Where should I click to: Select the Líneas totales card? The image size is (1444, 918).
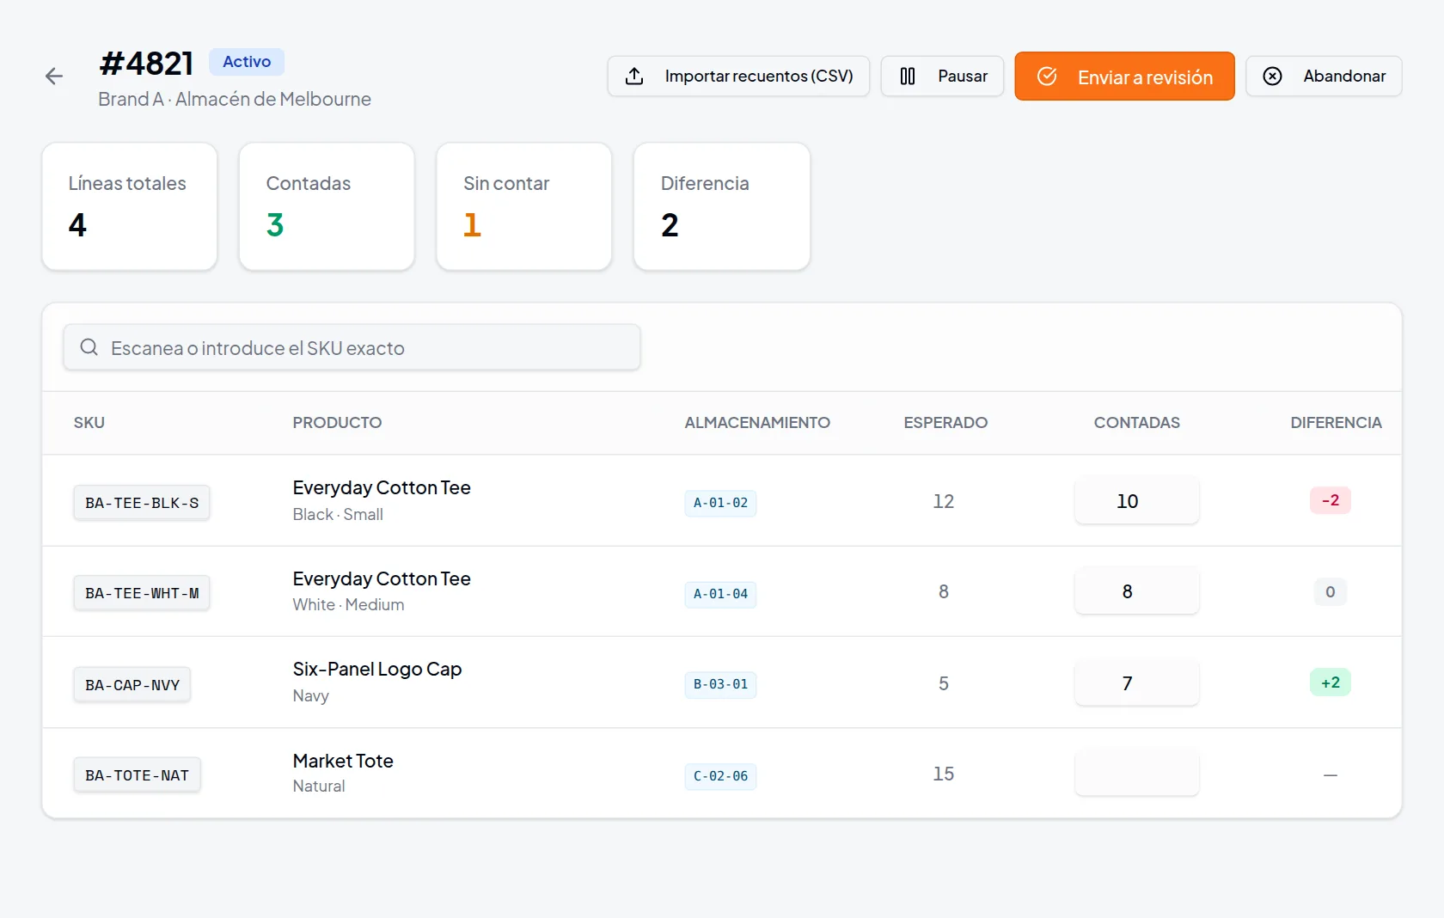[130, 206]
